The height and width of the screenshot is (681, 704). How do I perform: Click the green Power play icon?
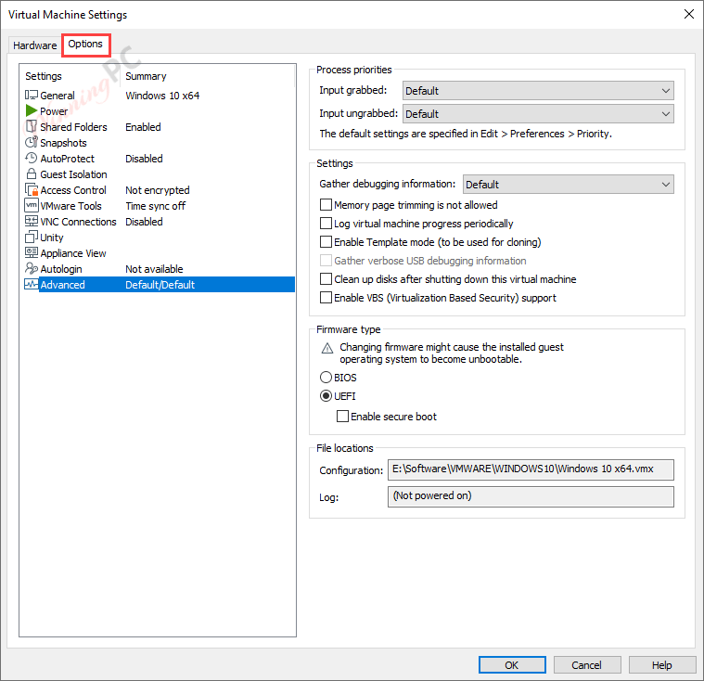coord(31,110)
